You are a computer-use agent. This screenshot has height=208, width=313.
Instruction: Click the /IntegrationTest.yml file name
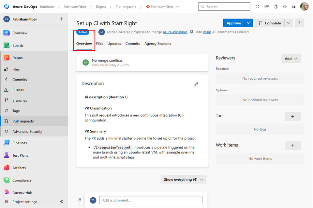(112, 148)
